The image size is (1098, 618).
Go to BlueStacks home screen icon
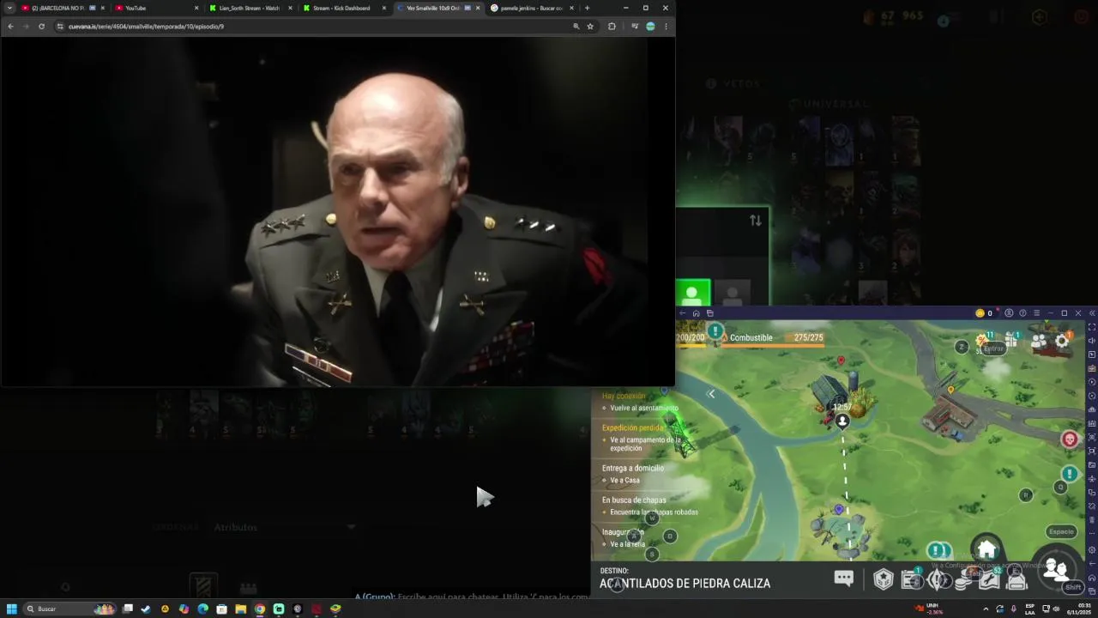[x=696, y=313]
